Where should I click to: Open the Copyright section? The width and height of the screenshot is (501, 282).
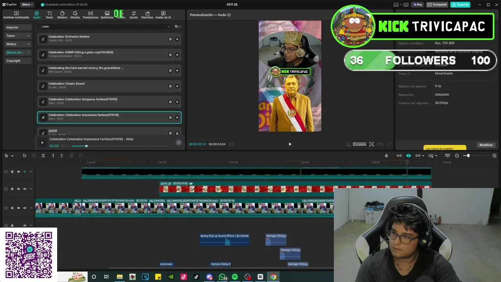click(18, 61)
